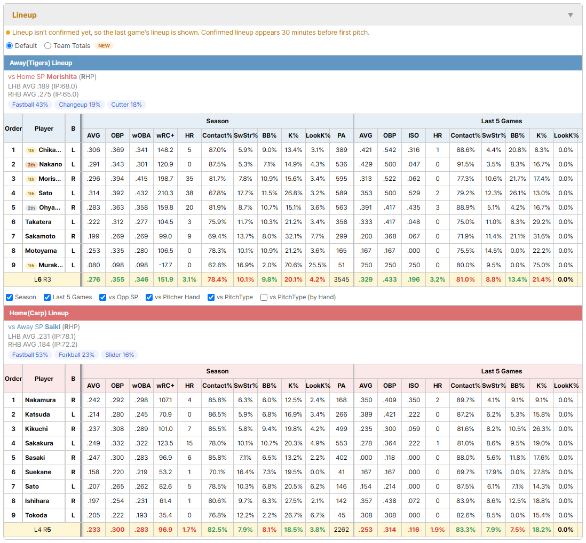Click the Fastball 53% pitch tag

30,355
